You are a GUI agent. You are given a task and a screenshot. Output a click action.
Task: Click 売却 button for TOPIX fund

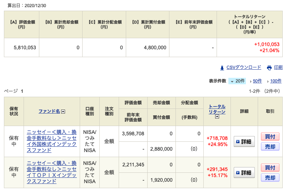point(270,178)
